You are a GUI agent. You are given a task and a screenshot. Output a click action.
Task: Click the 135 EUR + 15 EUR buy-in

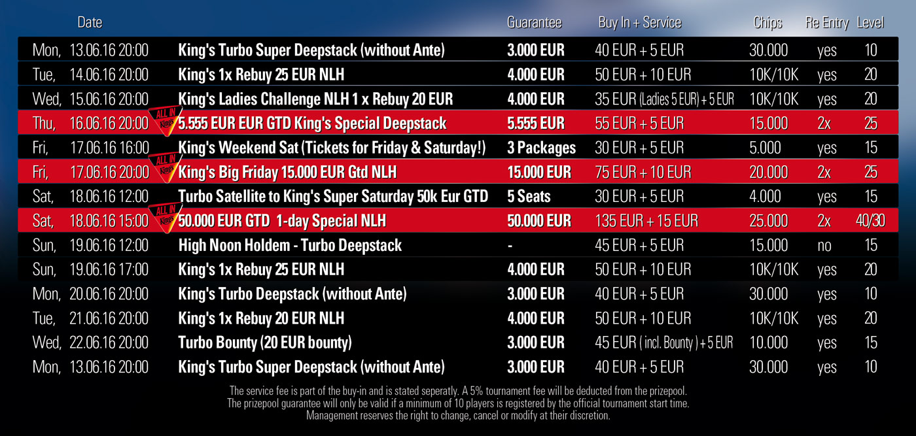(x=646, y=221)
